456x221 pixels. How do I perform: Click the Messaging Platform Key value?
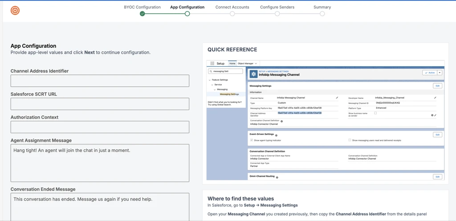click(x=300, y=108)
